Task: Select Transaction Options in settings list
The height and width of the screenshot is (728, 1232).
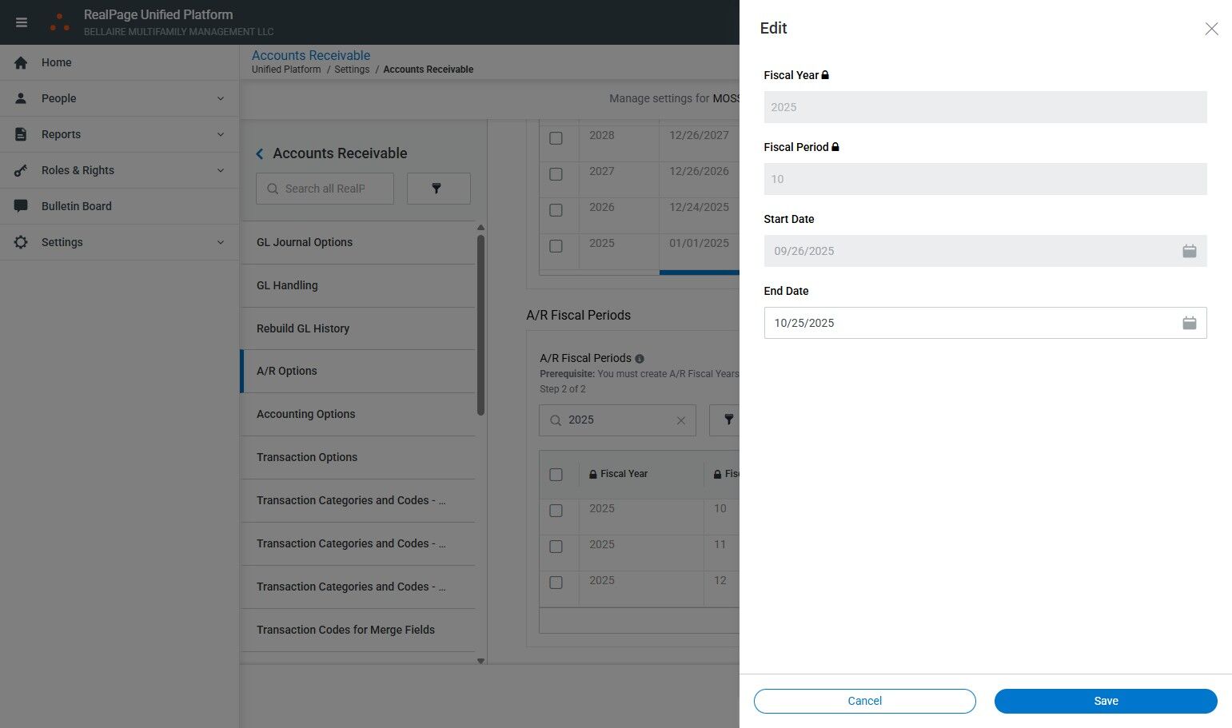Action: point(307,457)
